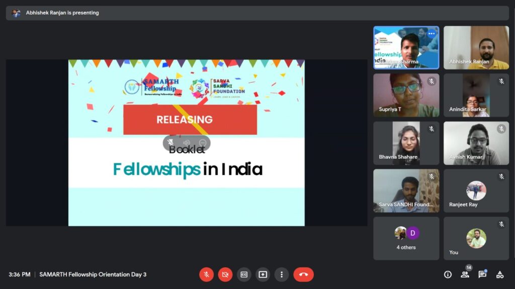This screenshot has width=515, height=289.
Task: Click muted mic icon on Supriya T tile
Action: click(x=432, y=81)
